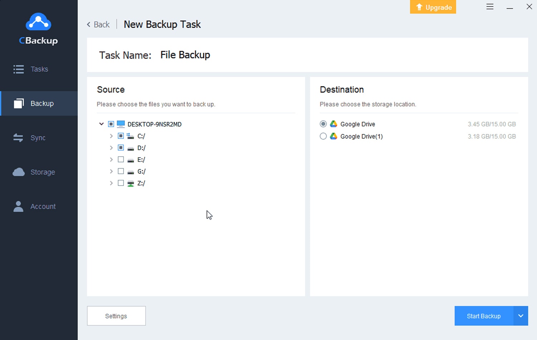
Task: Collapse the DESKTOP-9NSR2MD tree node
Action: [101, 124]
